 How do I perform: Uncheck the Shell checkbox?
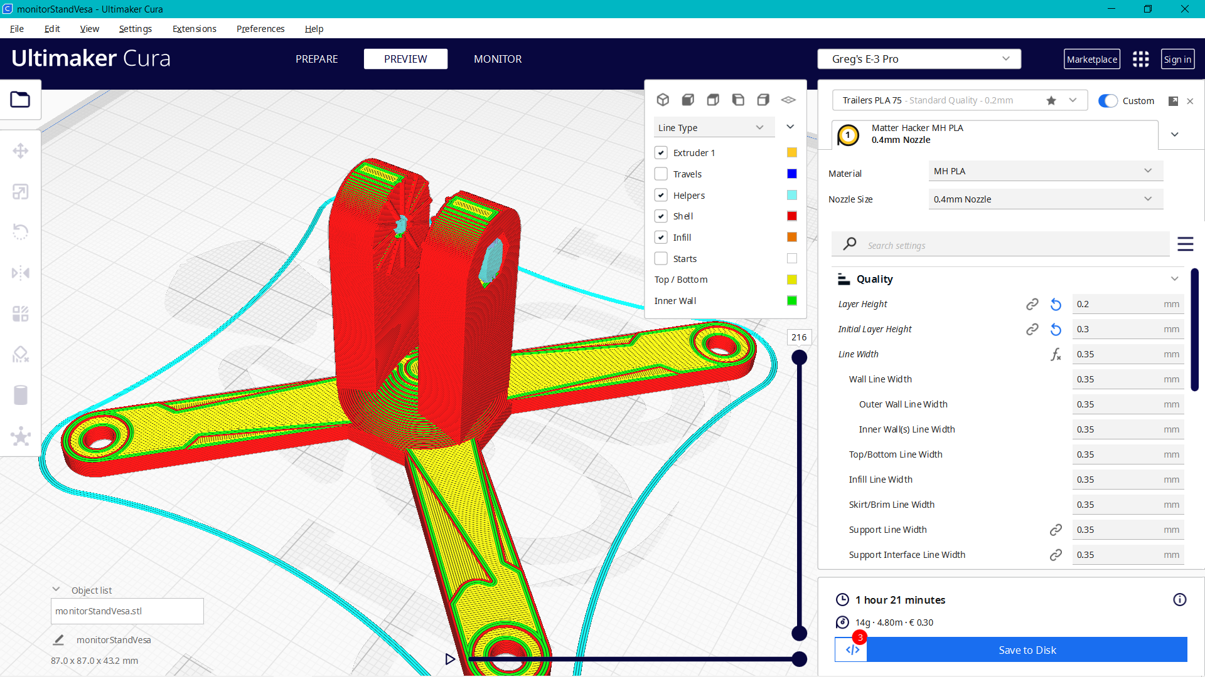pyautogui.click(x=661, y=216)
